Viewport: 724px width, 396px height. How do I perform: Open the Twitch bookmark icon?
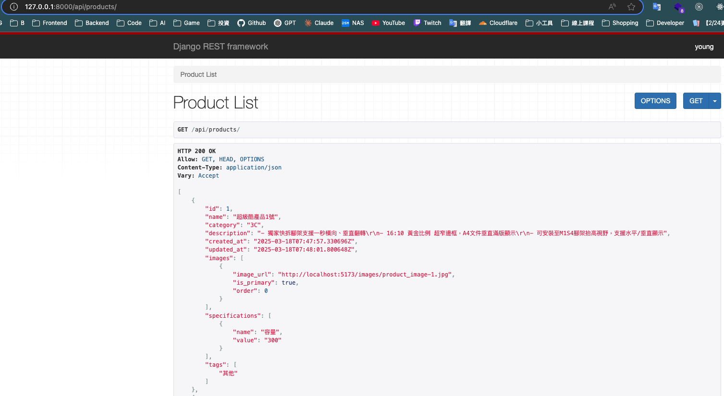pyautogui.click(x=417, y=23)
